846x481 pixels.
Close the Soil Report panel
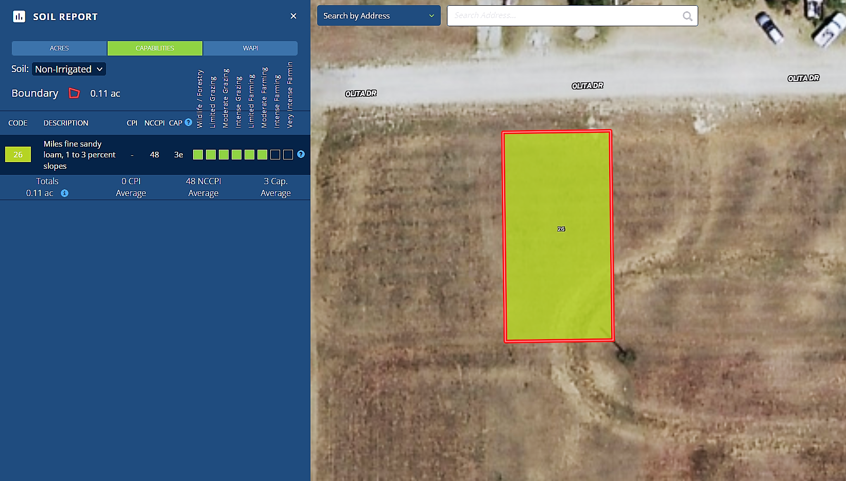pos(293,16)
